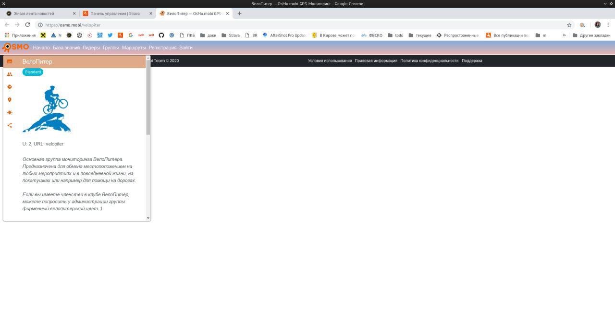
Task: Click panel scrollbar up arrow
Action: pyautogui.click(x=148, y=58)
